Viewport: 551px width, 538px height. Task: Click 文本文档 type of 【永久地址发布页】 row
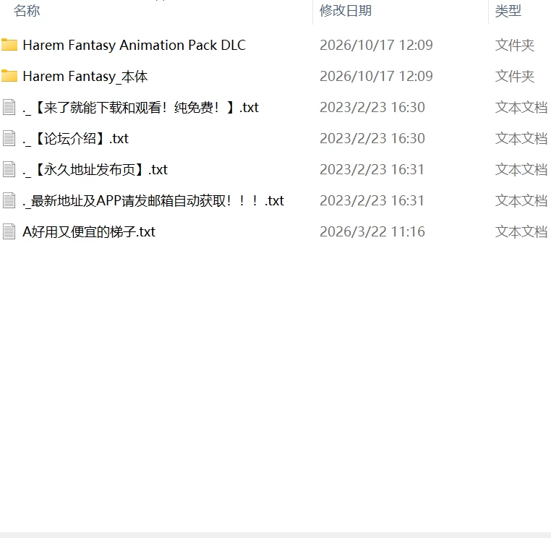521,169
